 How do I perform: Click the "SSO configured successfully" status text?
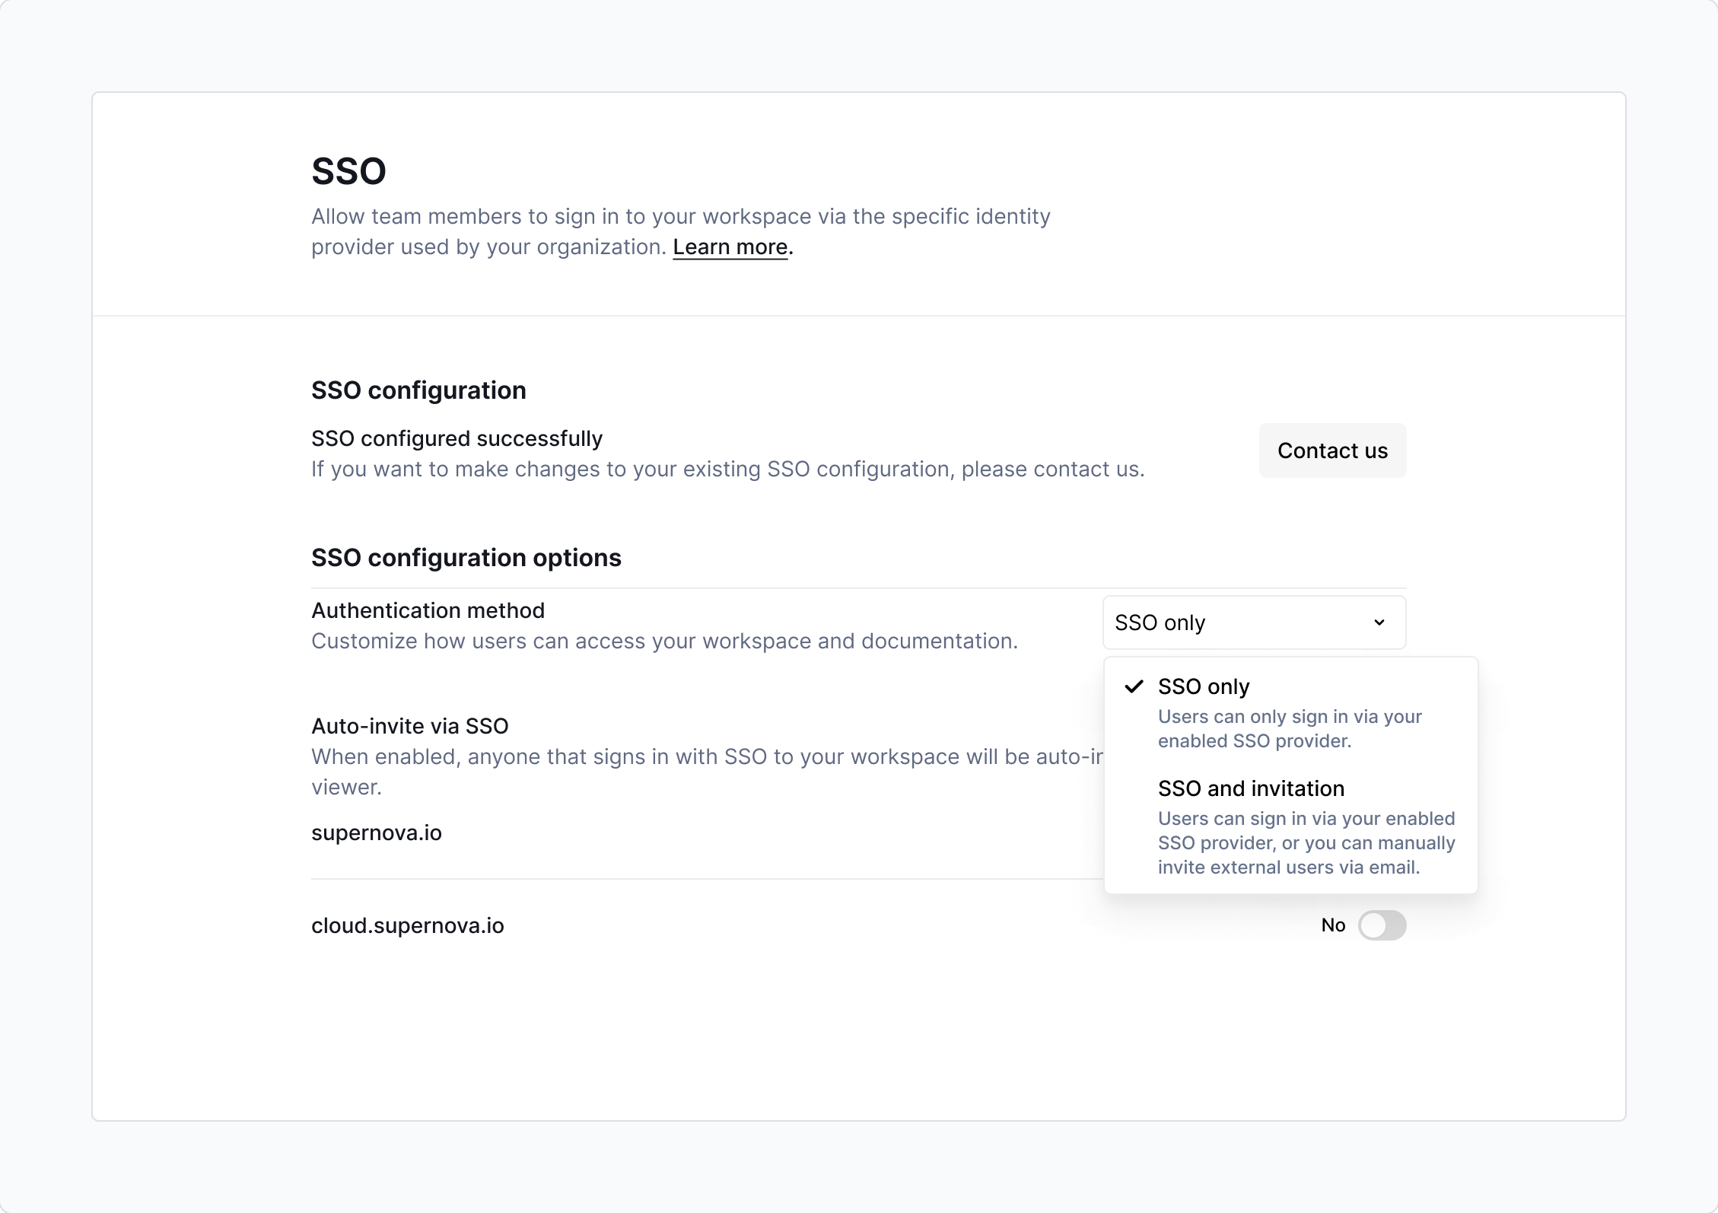tap(456, 438)
